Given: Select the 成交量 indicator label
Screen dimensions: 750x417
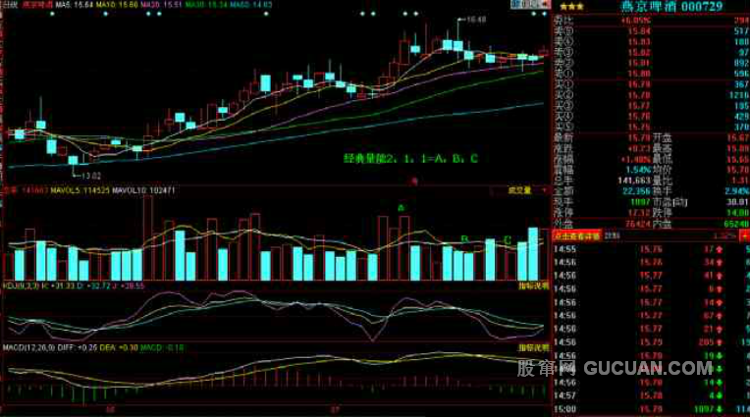Looking at the screenshot, I should pyautogui.click(x=519, y=190).
